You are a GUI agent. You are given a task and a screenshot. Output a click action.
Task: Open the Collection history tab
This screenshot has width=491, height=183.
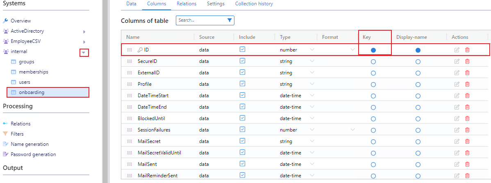(254, 4)
